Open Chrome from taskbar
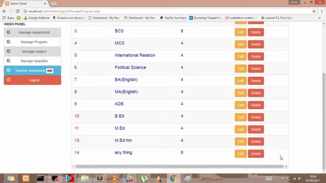Image resolution: width=326 pixels, height=183 pixels. [174, 178]
